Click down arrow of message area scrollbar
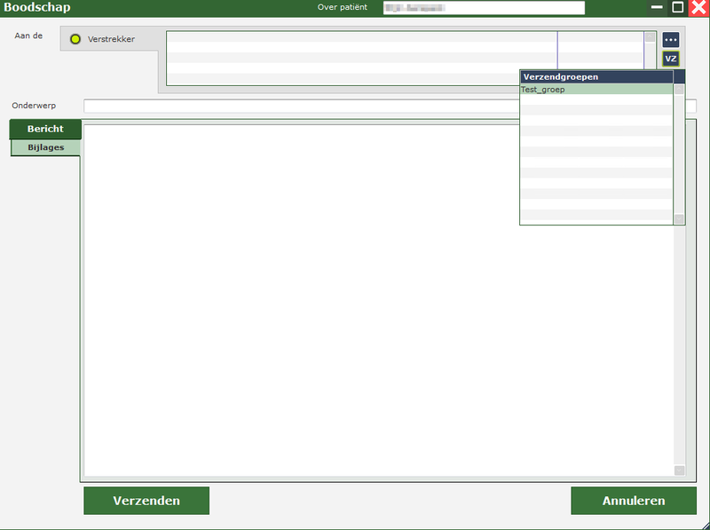This screenshot has width=710, height=530. (679, 471)
